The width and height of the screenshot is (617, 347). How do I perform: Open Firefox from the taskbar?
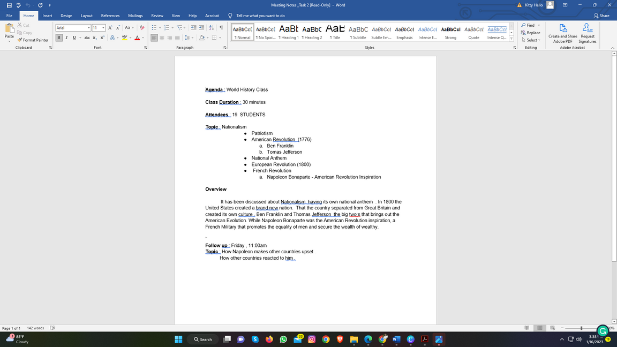click(269, 339)
